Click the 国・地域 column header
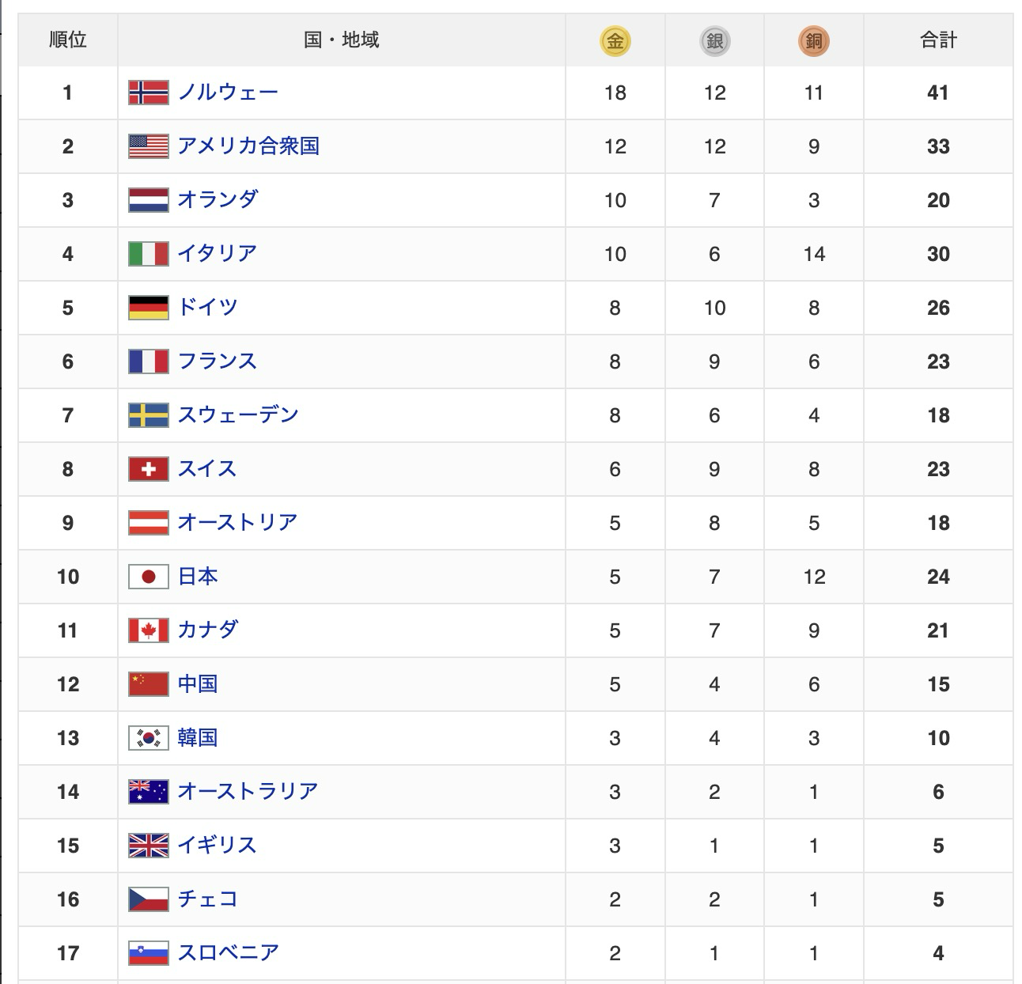The image size is (1022, 984). tap(342, 40)
